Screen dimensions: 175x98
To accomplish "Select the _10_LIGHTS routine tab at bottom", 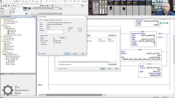I will 43,94.
